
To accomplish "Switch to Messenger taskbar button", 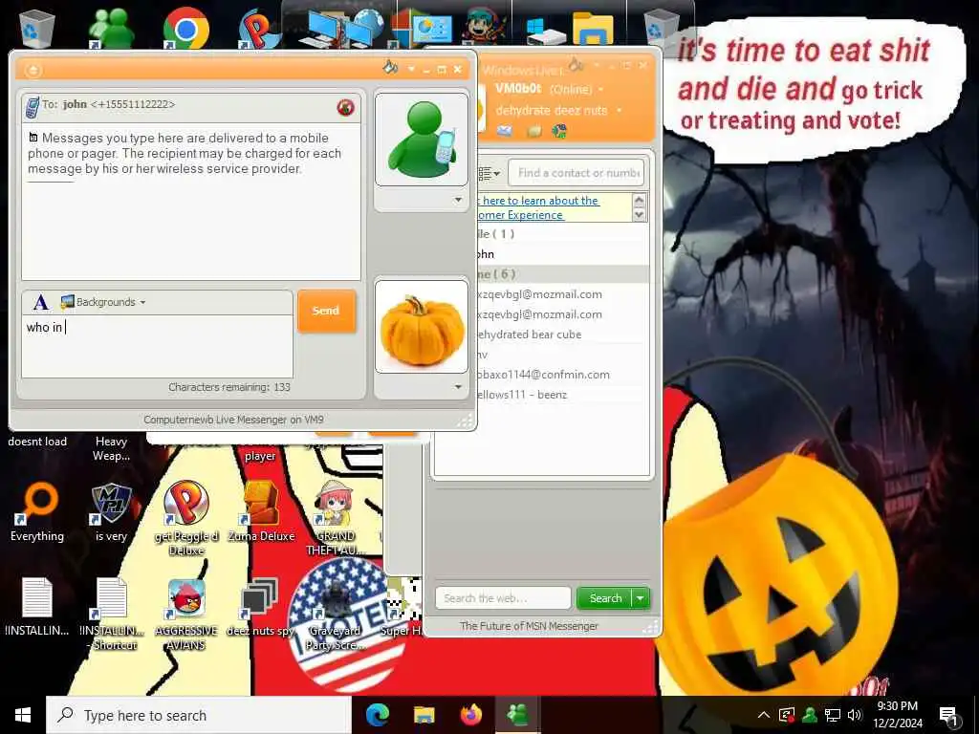I will point(517,715).
